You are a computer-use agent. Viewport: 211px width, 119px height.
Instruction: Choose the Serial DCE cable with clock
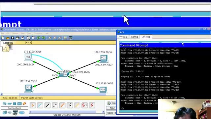tap(84, 105)
